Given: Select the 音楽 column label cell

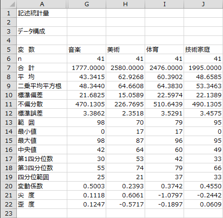Looking at the screenshot, I should 87,49.
